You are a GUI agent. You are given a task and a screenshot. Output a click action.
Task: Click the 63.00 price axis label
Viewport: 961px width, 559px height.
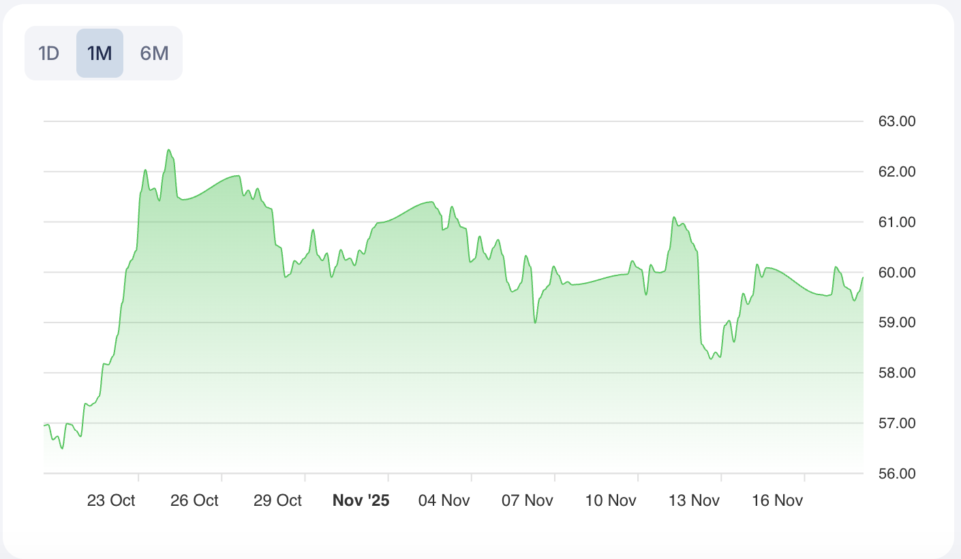pos(896,121)
